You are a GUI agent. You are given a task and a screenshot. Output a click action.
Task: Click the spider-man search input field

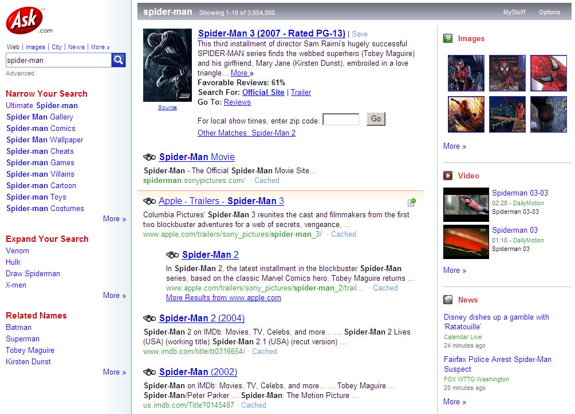pos(58,60)
